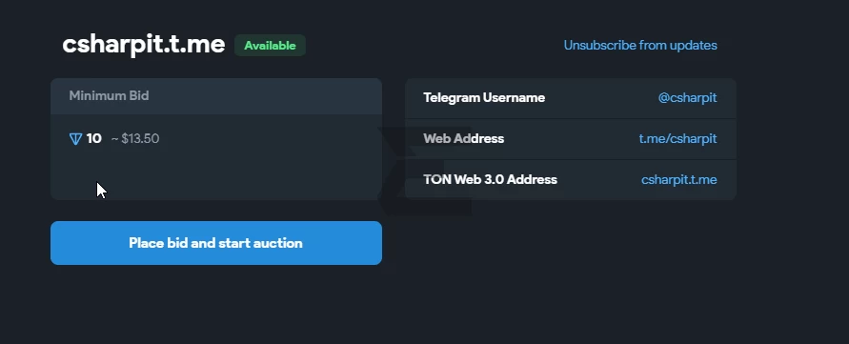Click the Telegram Username label
This screenshot has width=849, height=344.
coord(484,97)
